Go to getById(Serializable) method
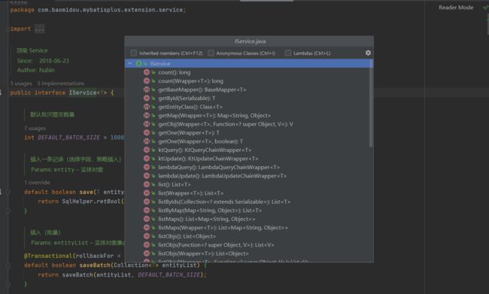Image resolution: width=489 pixels, height=294 pixels. click(x=187, y=99)
